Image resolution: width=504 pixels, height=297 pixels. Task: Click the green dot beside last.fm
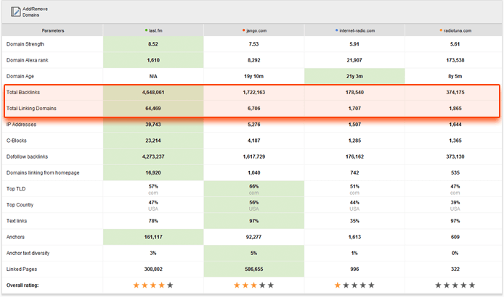pos(147,30)
